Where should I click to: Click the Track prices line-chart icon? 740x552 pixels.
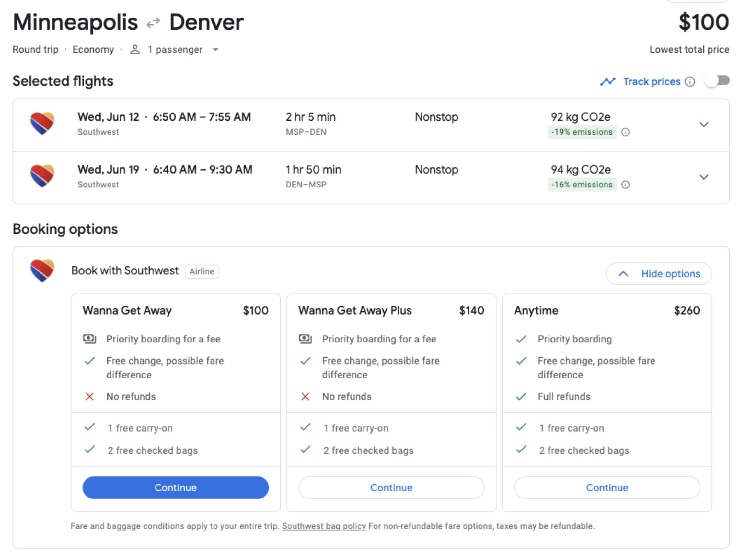point(608,81)
